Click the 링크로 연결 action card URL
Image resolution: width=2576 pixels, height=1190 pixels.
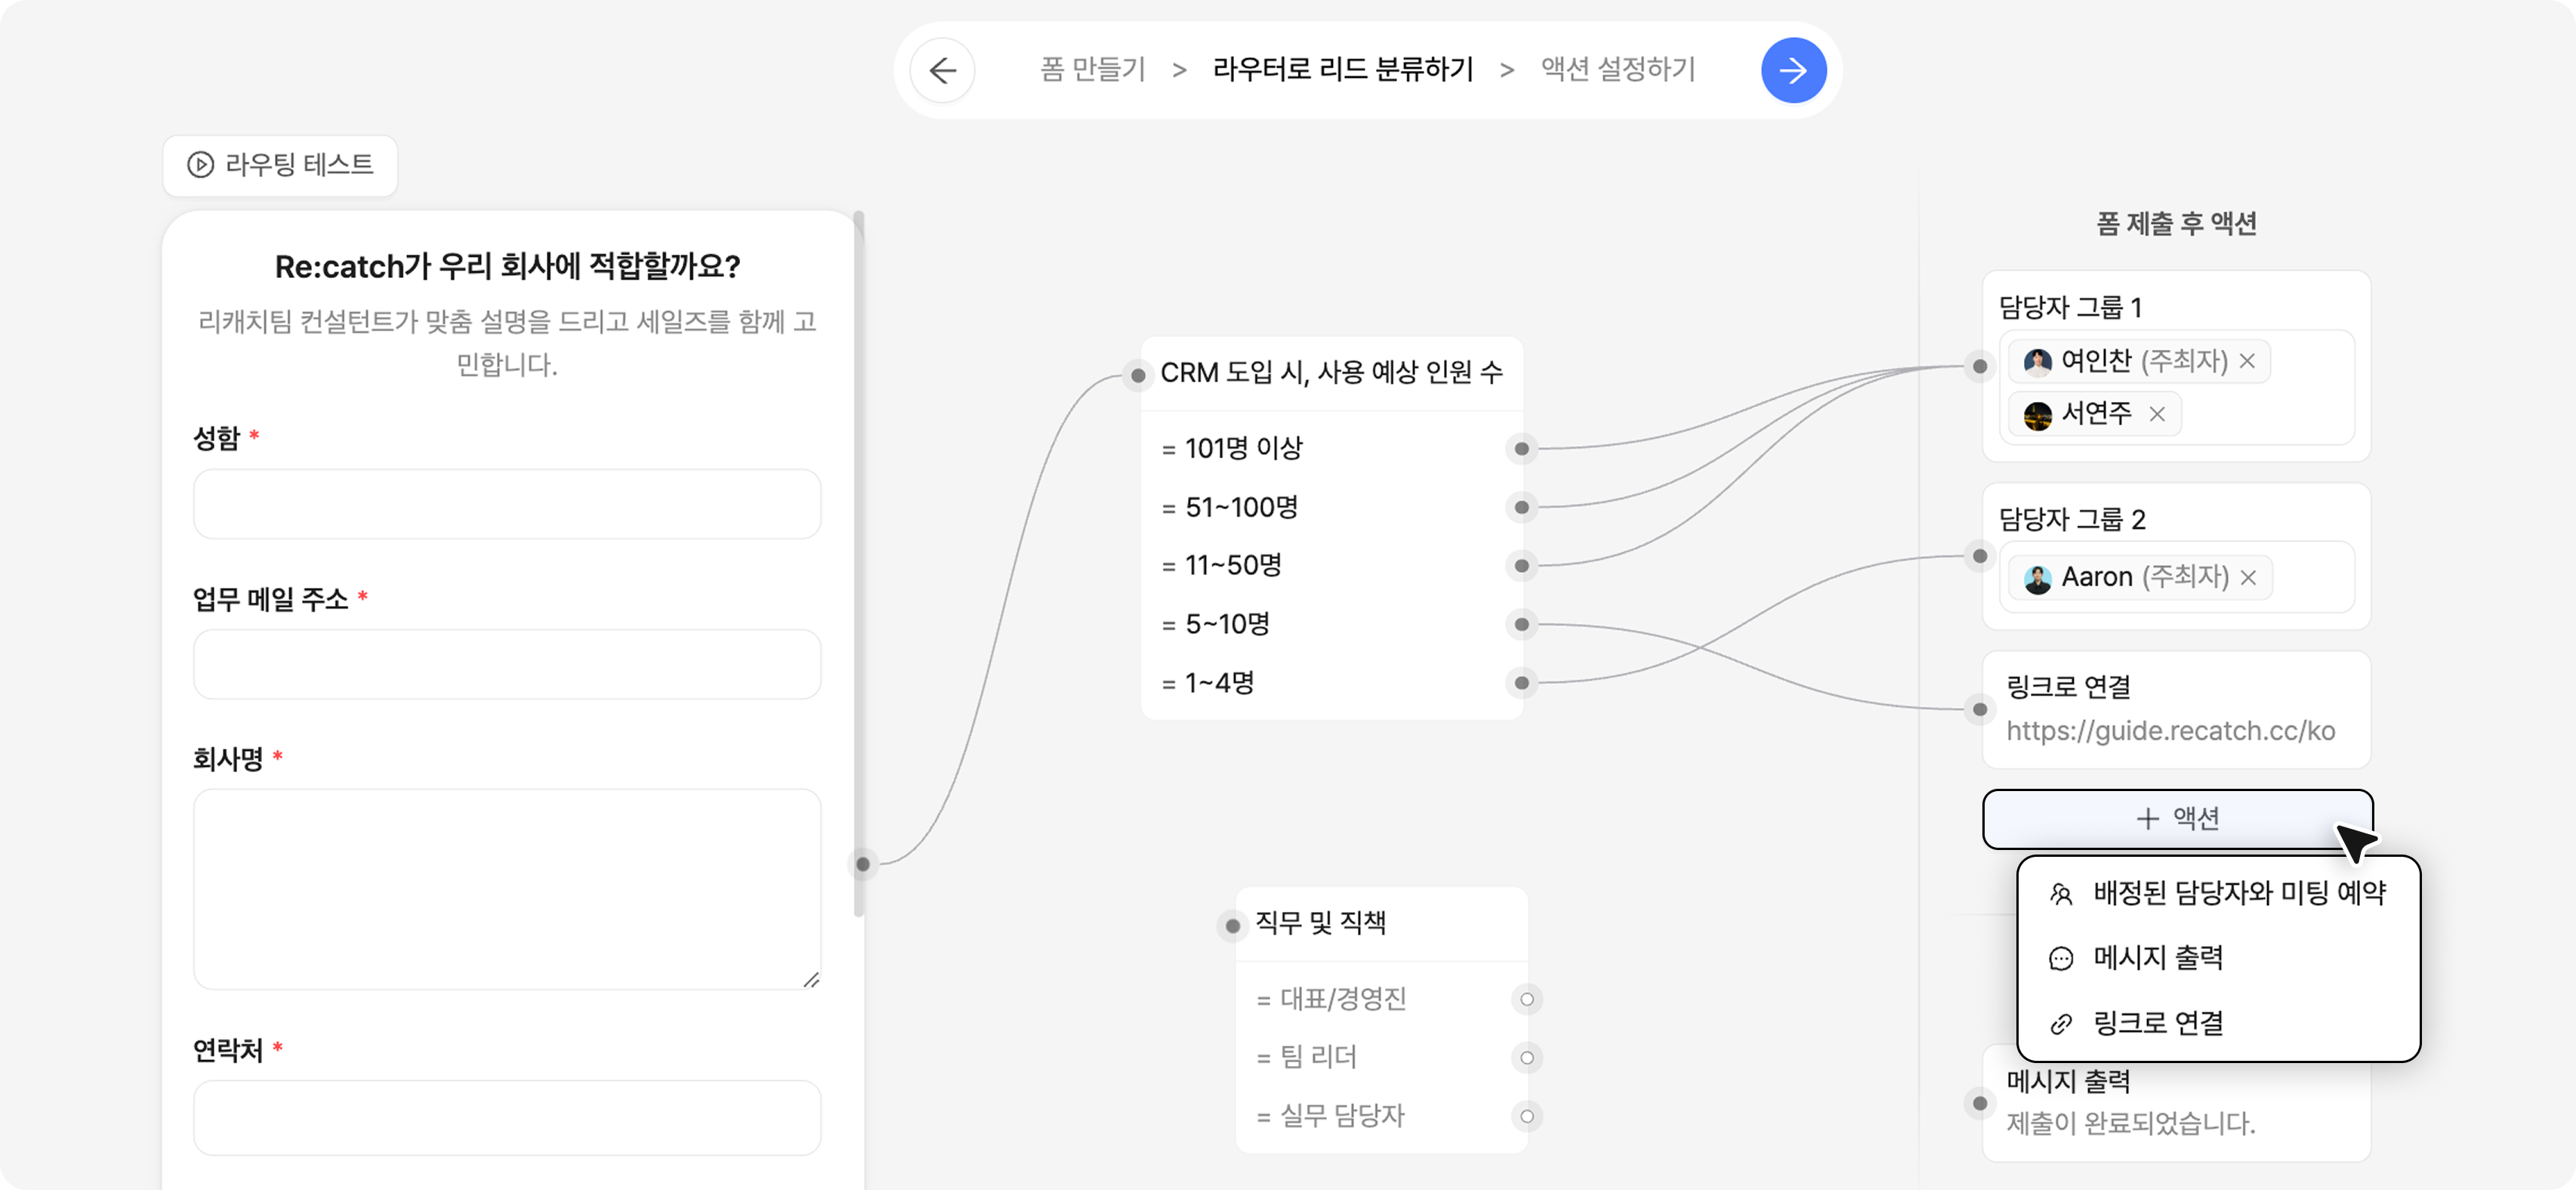point(2170,731)
